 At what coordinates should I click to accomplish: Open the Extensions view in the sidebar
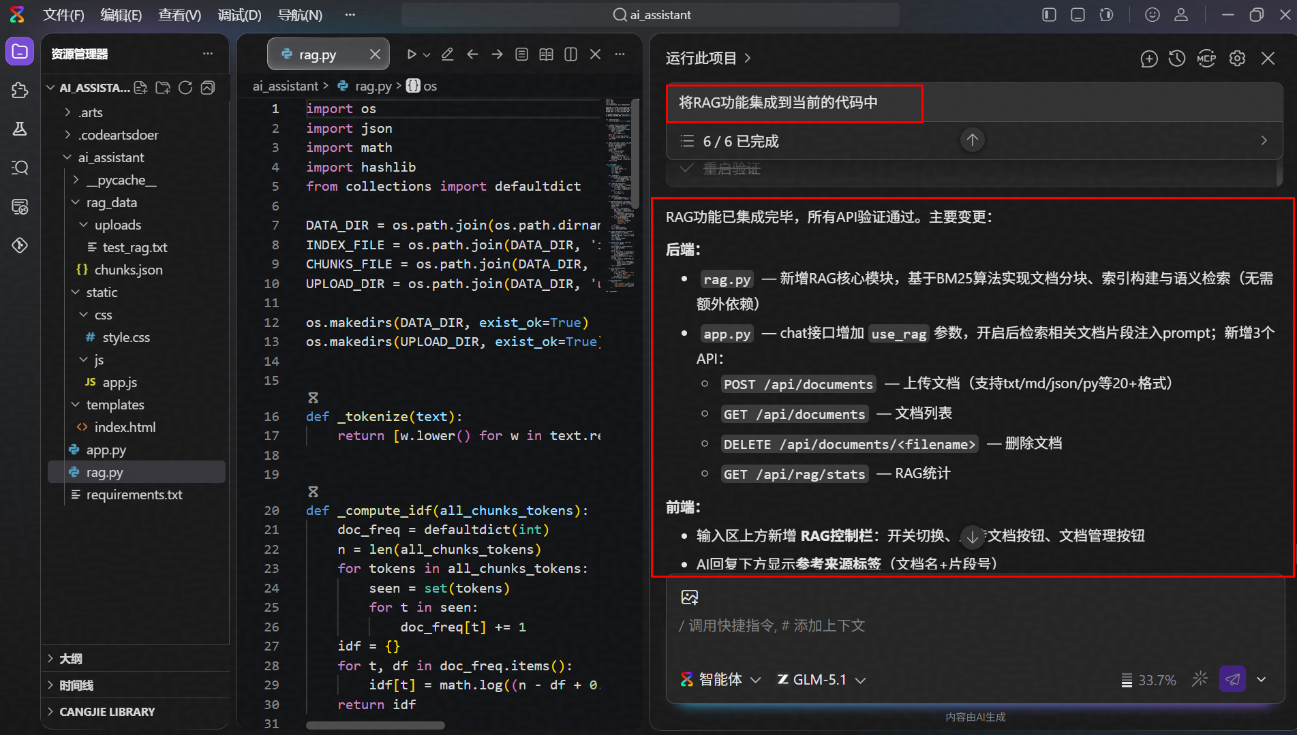tap(20, 90)
